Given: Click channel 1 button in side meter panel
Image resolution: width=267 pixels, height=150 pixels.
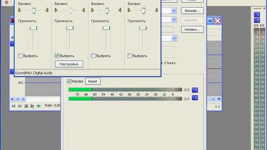Looking at the screenshot, I should pyautogui.click(x=257, y=15).
